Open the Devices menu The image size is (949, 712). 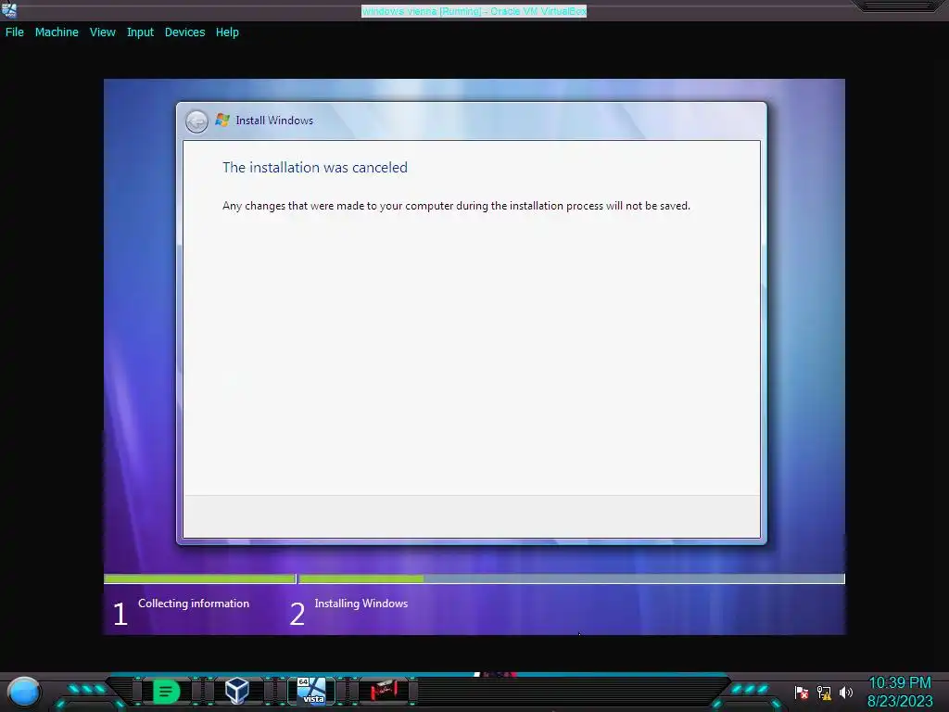[184, 32]
